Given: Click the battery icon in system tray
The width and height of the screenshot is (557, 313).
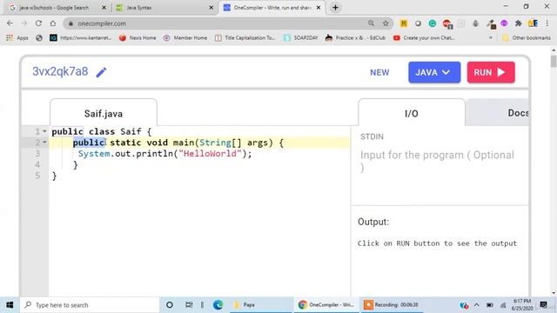Looking at the screenshot, I should (x=489, y=305).
